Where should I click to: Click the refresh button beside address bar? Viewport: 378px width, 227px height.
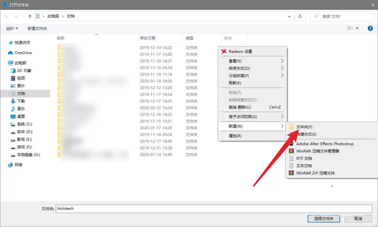tap(300, 16)
